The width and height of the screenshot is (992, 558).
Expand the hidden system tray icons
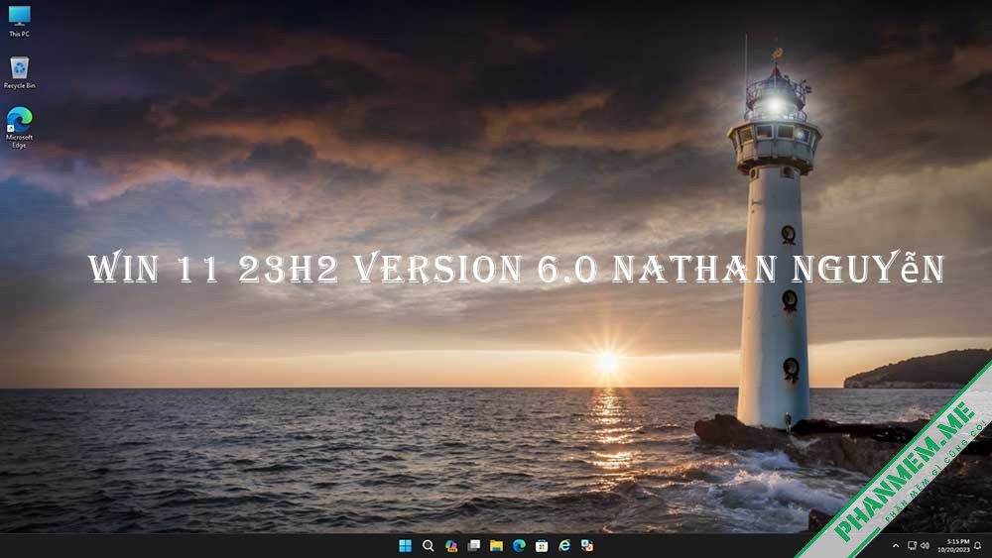pos(896,545)
